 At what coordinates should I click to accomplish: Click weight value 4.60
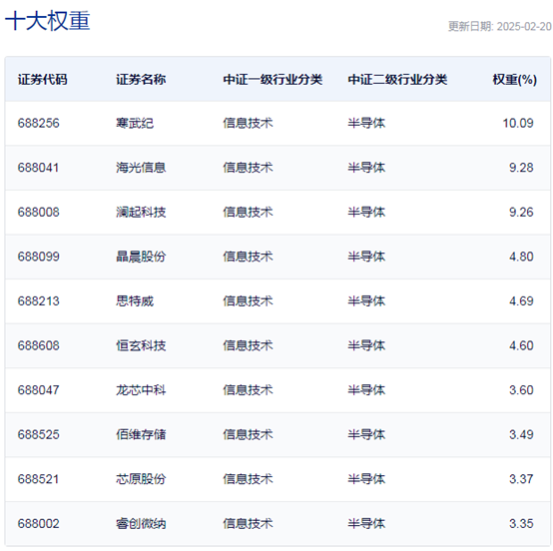[x=521, y=345]
